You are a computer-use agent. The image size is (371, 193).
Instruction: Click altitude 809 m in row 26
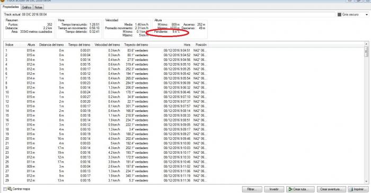[x=31, y=166]
